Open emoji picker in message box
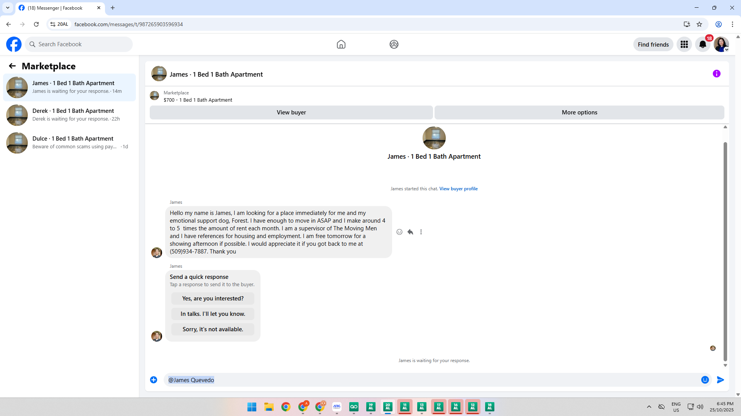Screen dimensions: 741x416 [x=705, y=380]
